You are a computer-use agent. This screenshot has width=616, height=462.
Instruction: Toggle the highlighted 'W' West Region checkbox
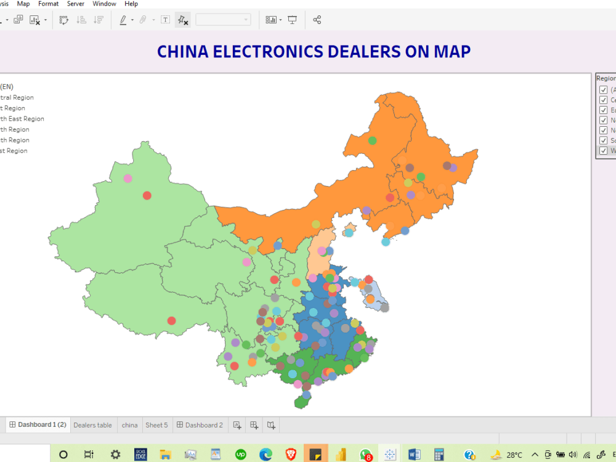click(x=604, y=150)
